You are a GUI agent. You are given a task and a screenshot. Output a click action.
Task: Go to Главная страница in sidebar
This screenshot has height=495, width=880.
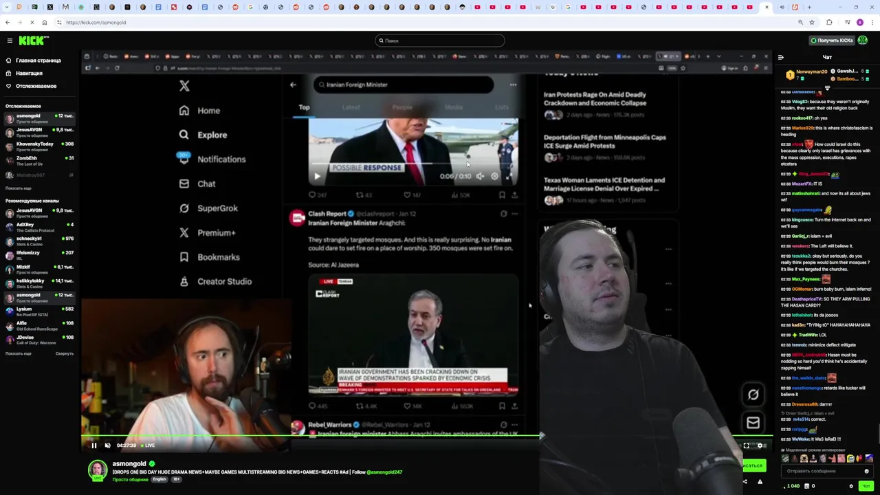(38, 60)
